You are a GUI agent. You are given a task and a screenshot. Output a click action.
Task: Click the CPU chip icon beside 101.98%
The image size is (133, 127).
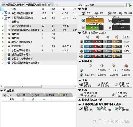(x=83, y=20)
